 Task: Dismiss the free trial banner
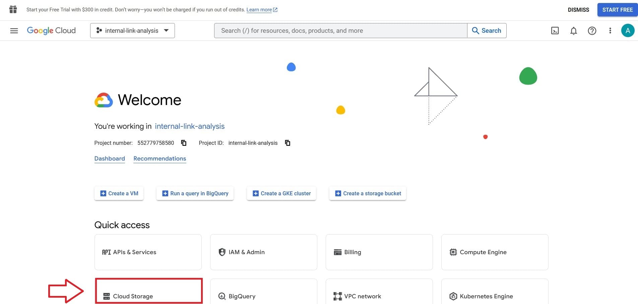(x=578, y=10)
